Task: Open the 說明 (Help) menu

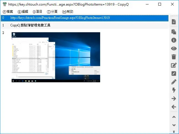Action: click(x=68, y=12)
